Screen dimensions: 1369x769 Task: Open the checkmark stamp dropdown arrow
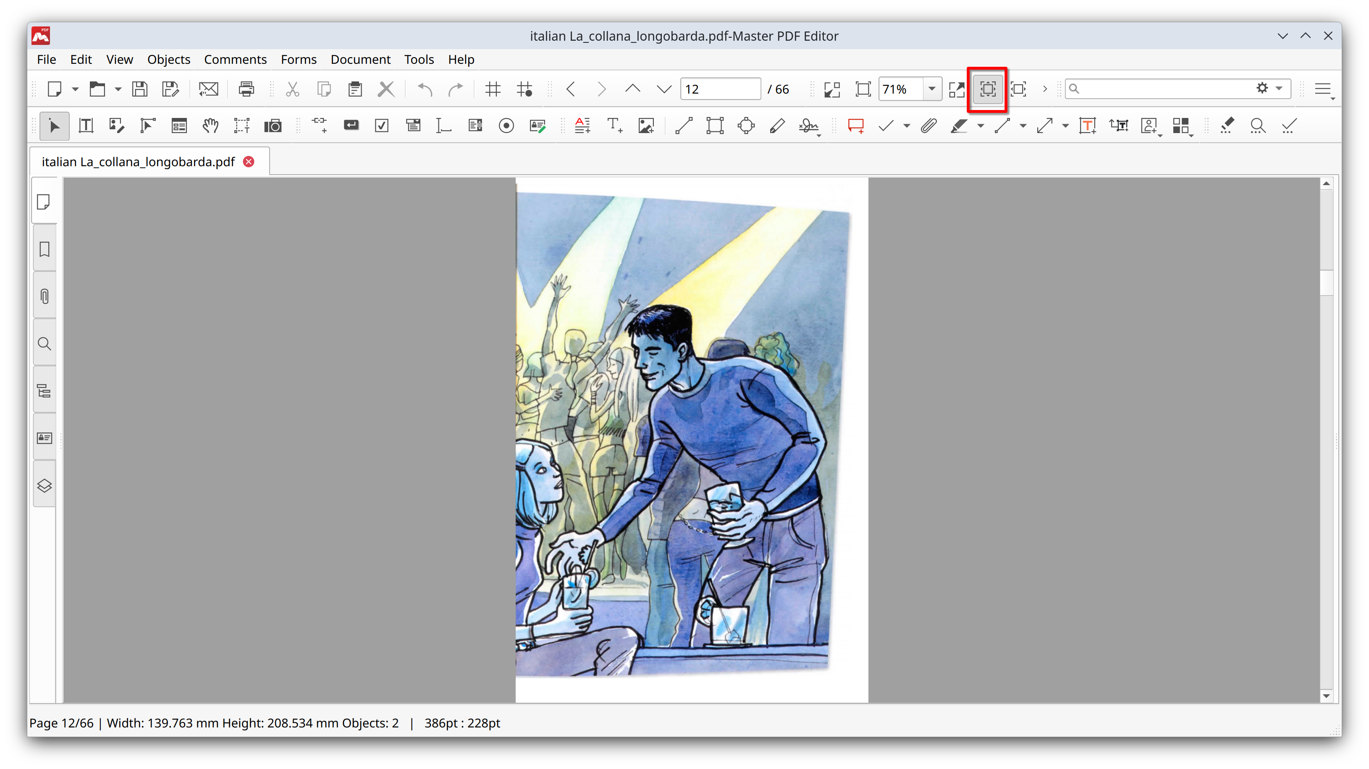[x=907, y=126]
